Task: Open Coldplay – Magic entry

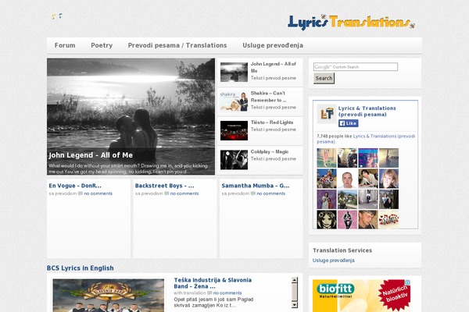Action: (x=270, y=151)
